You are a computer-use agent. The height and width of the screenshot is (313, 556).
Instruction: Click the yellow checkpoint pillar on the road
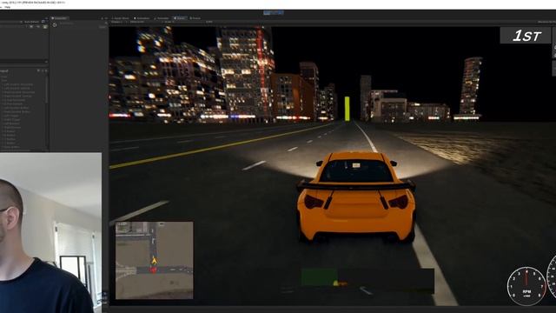click(x=347, y=108)
